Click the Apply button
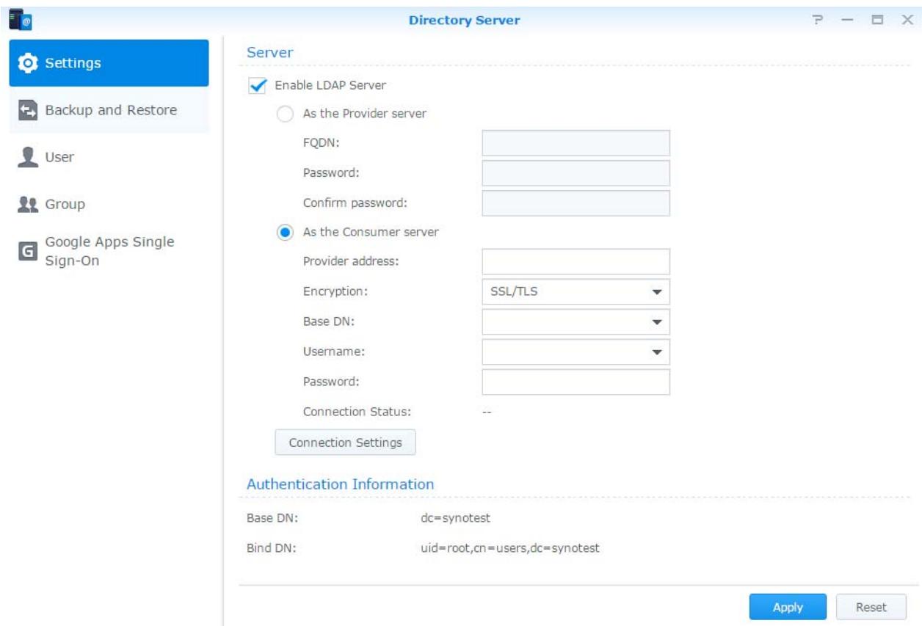This screenshot has width=922, height=626. point(788,608)
